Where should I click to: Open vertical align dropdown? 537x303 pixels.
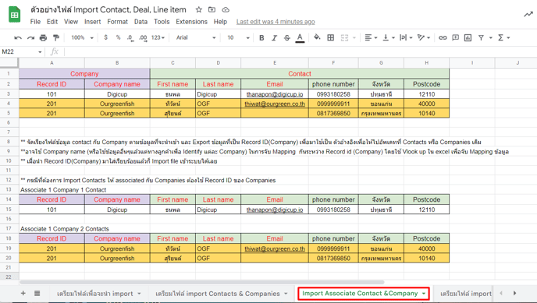point(389,37)
